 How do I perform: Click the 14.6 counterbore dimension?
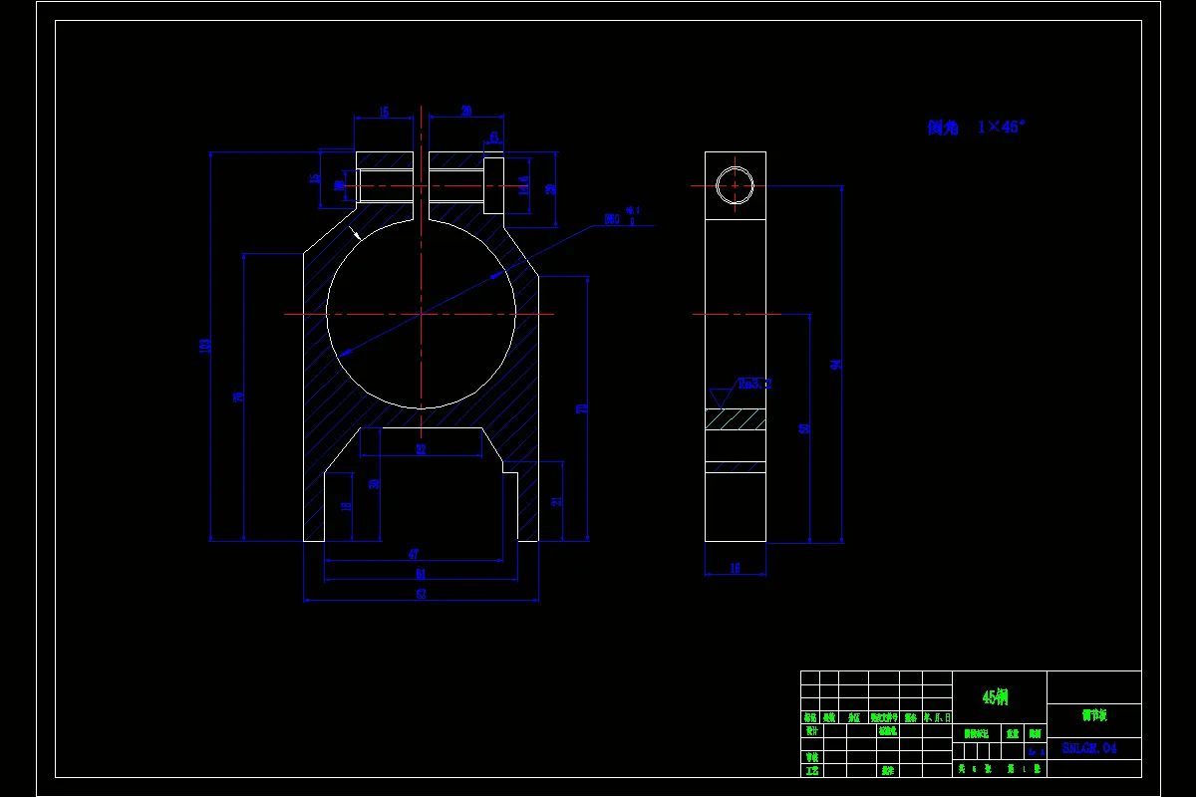point(524,186)
